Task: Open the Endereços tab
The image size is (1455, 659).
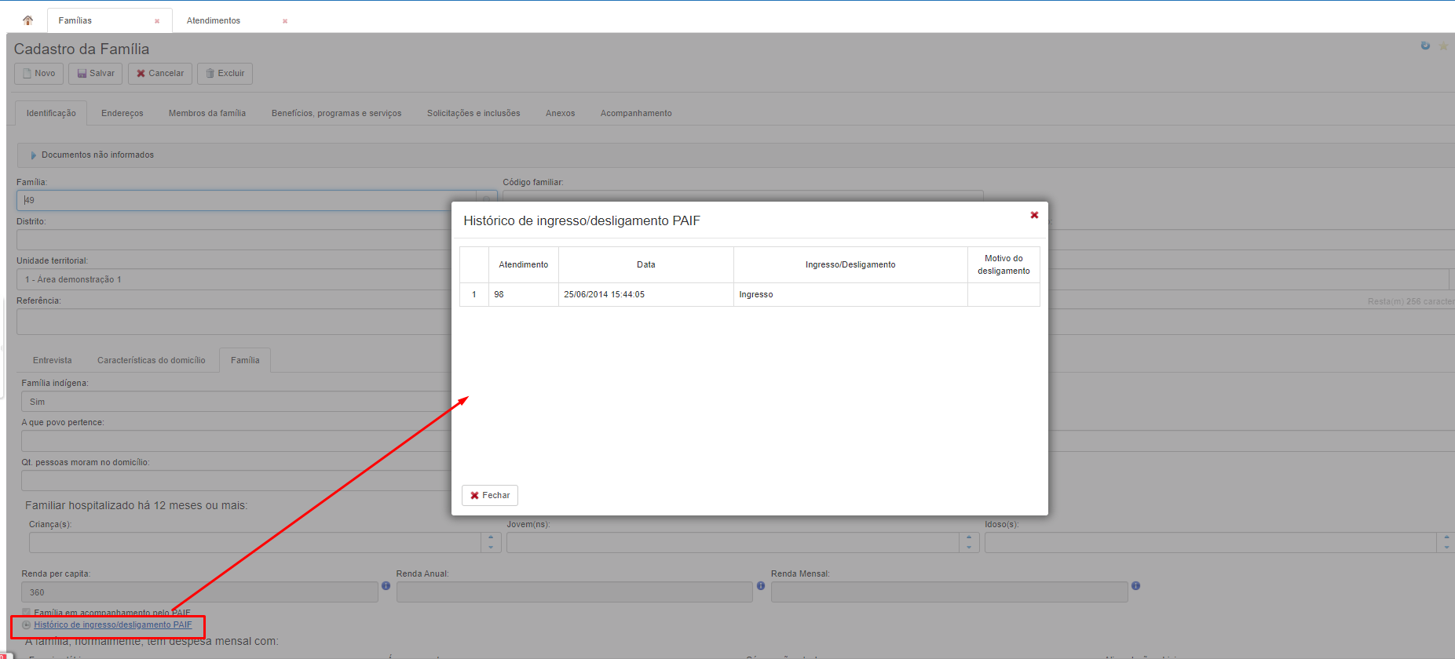Action: coord(122,113)
